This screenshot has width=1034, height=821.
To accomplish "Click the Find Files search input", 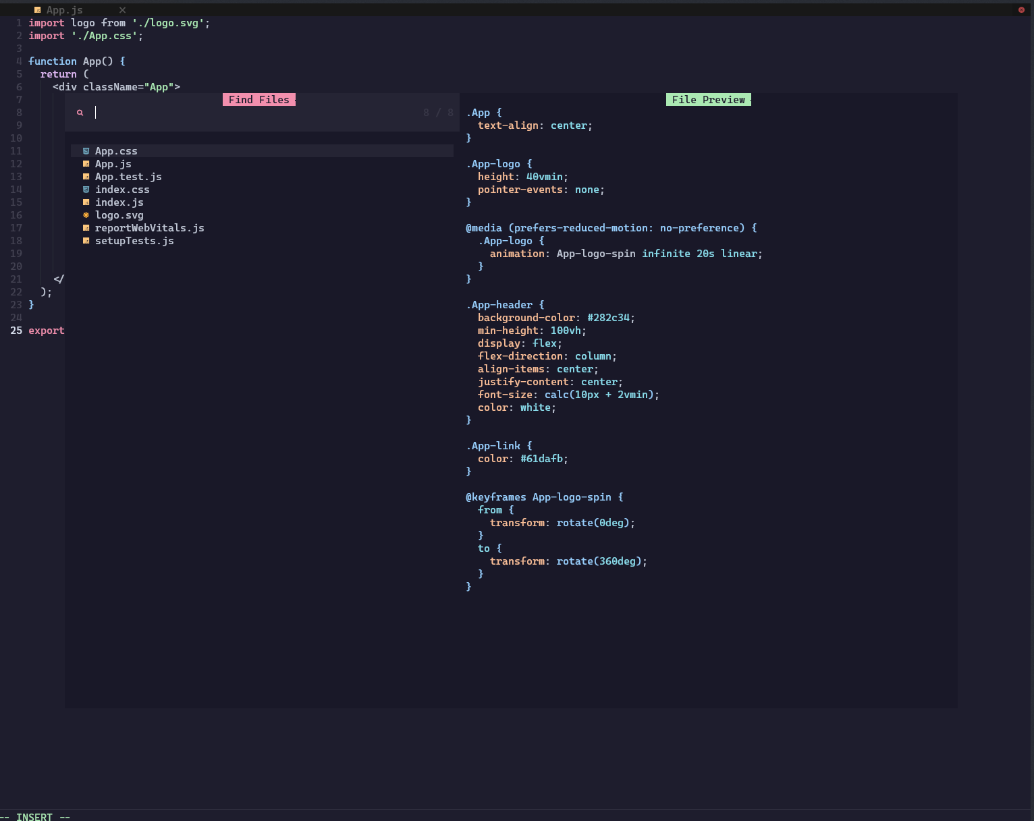I will pyautogui.click(x=202, y=112).
